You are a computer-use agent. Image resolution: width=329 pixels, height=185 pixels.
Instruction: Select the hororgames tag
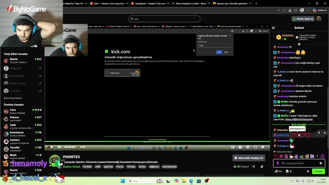(170, 166)
